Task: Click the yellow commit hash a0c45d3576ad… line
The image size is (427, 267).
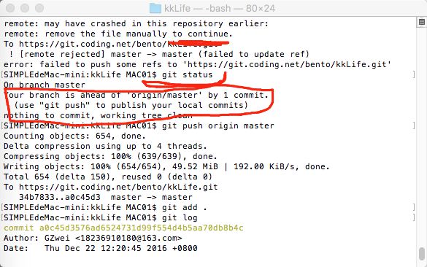Action: (x=123, y=228)
